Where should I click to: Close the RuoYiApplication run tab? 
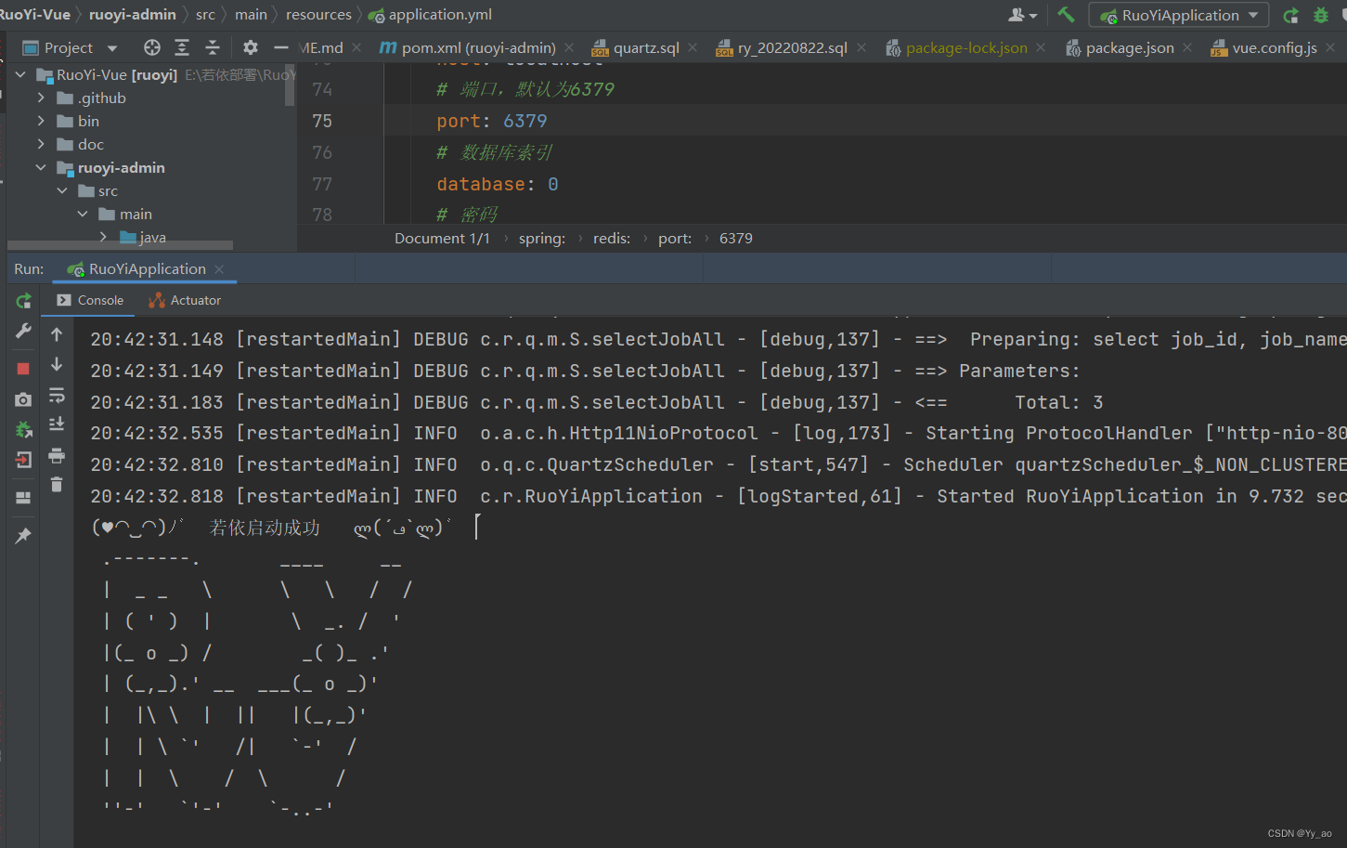point(219,269)
